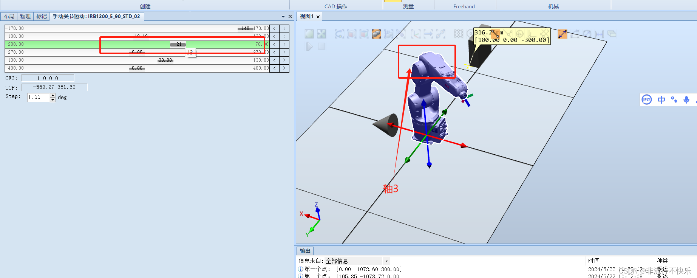Click the 种类 column header in output
The image size is (697, 278).
point(662,261)
